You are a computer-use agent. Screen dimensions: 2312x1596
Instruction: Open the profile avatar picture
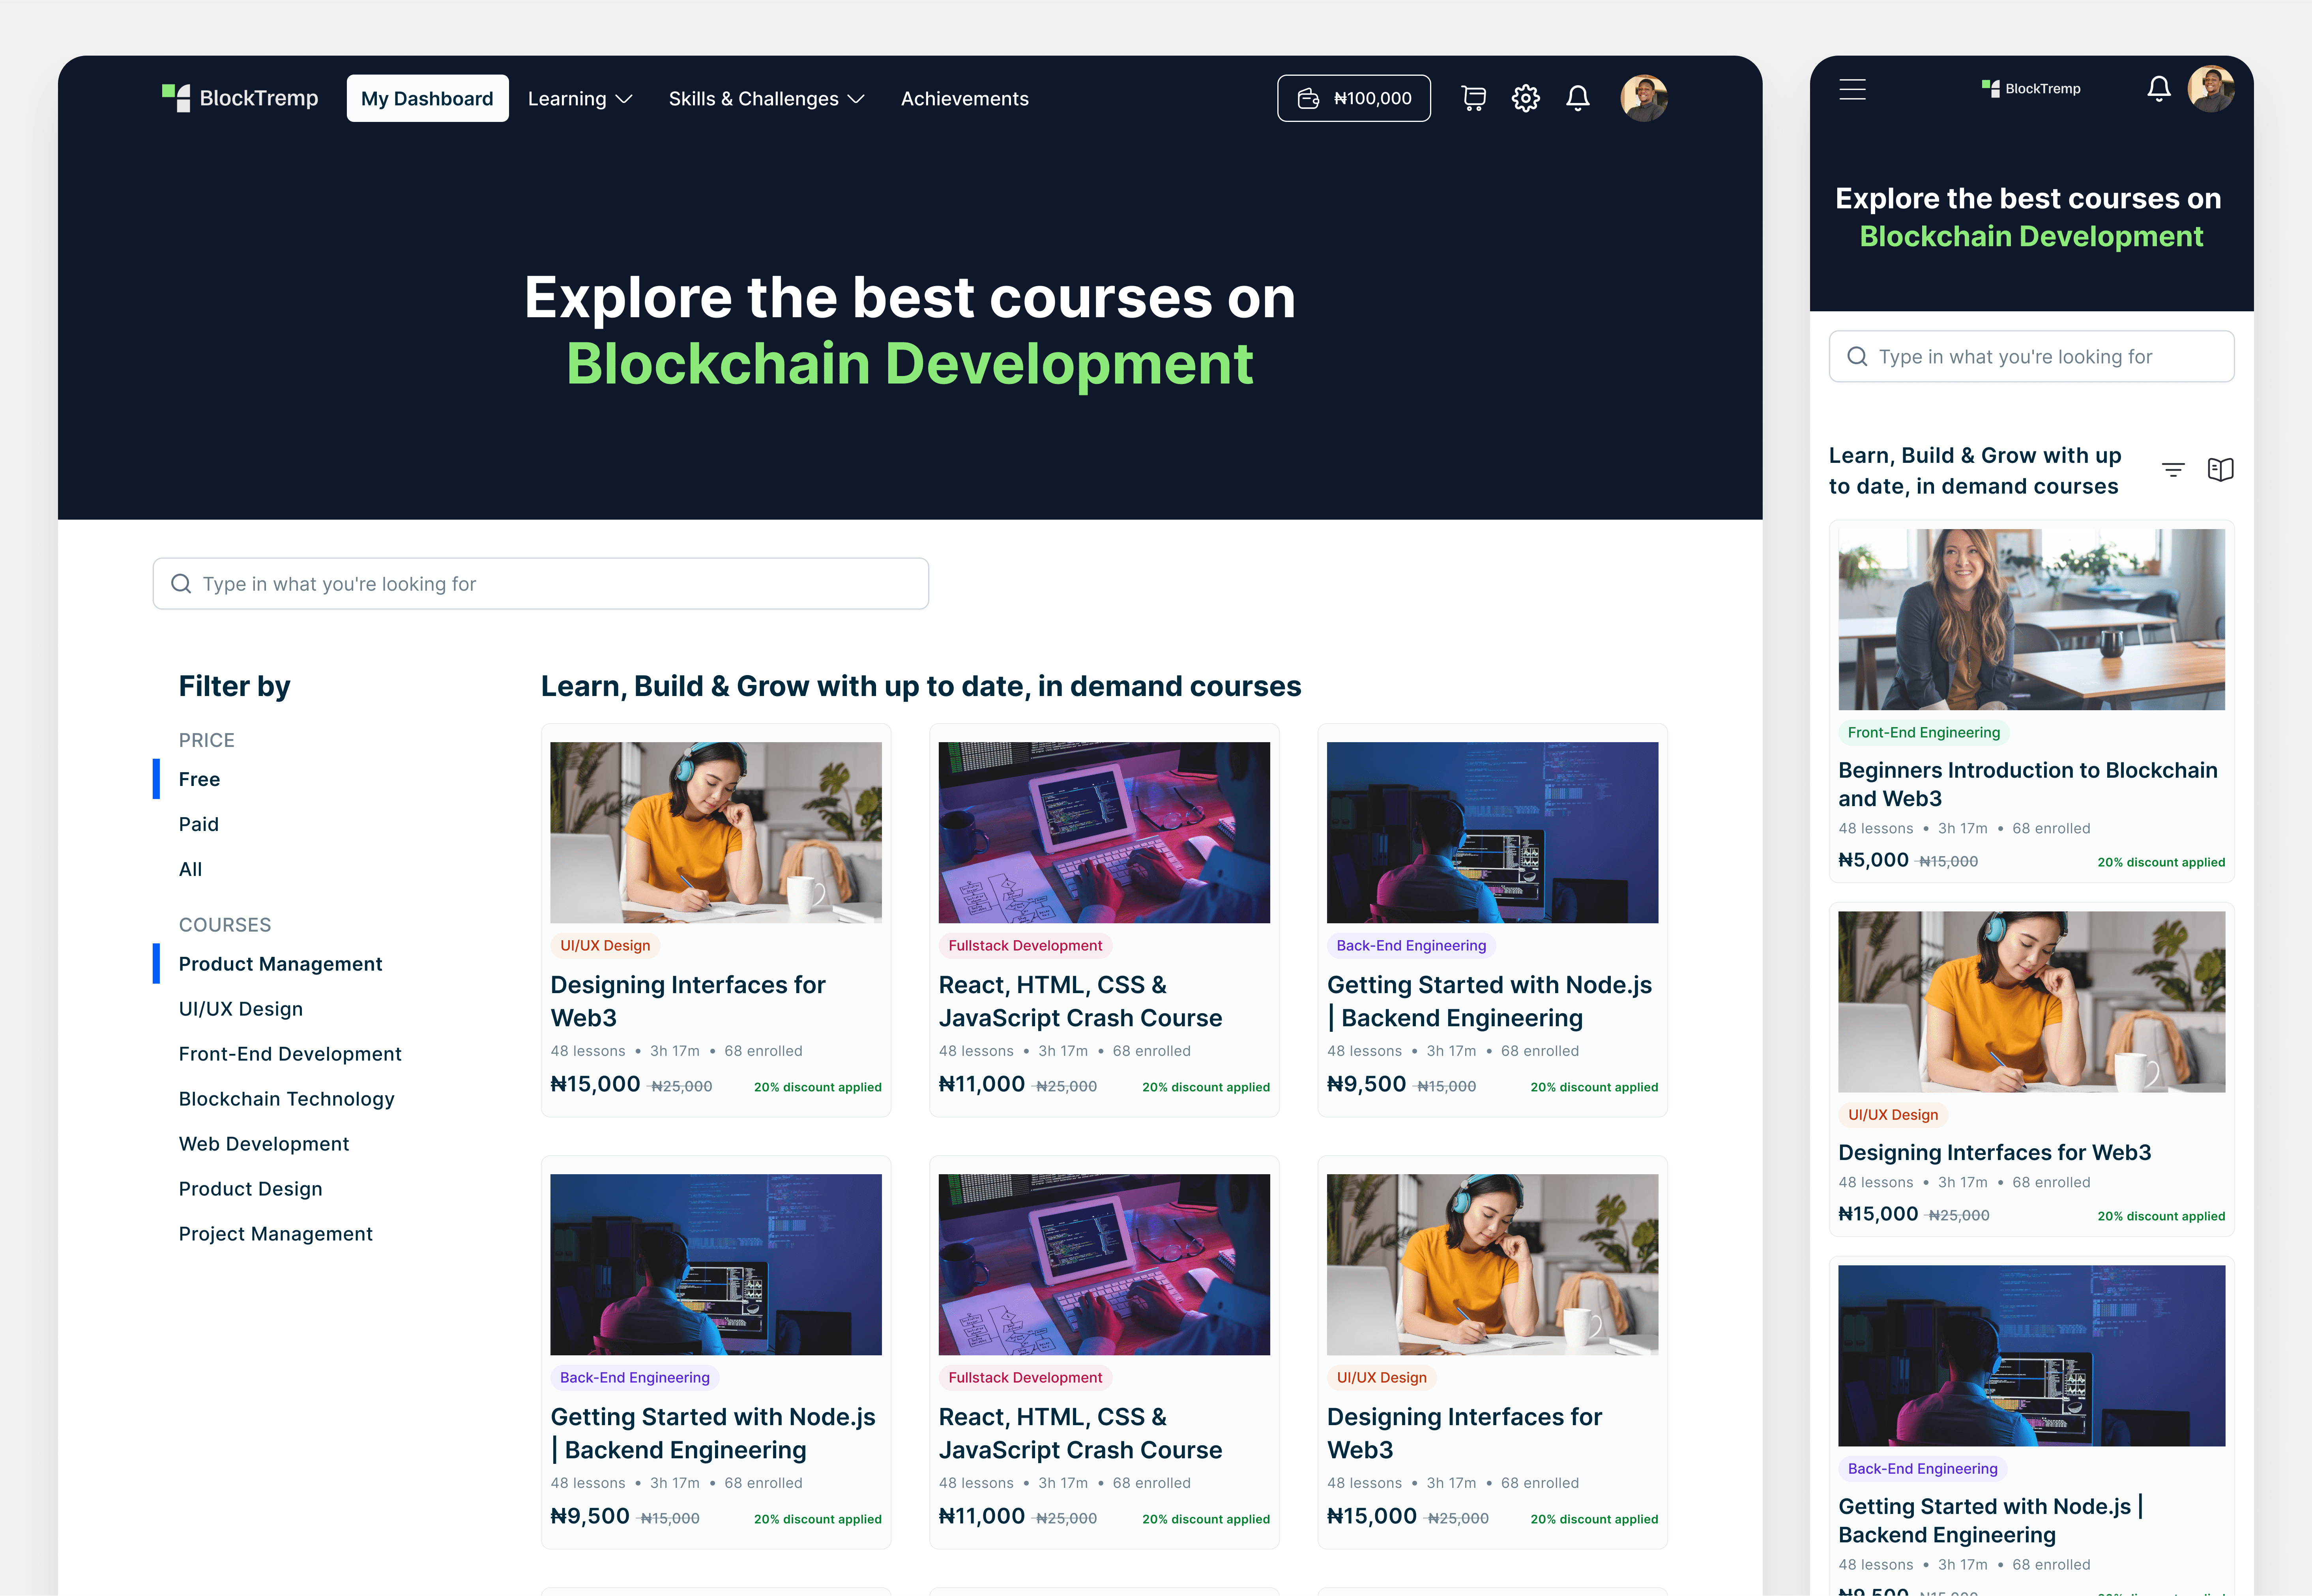1643,98
